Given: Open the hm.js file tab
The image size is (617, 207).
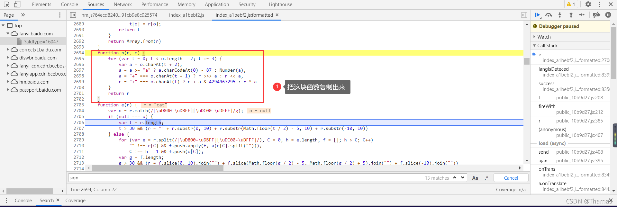Looking at the screenshot, I should click(x=119, y=15).
